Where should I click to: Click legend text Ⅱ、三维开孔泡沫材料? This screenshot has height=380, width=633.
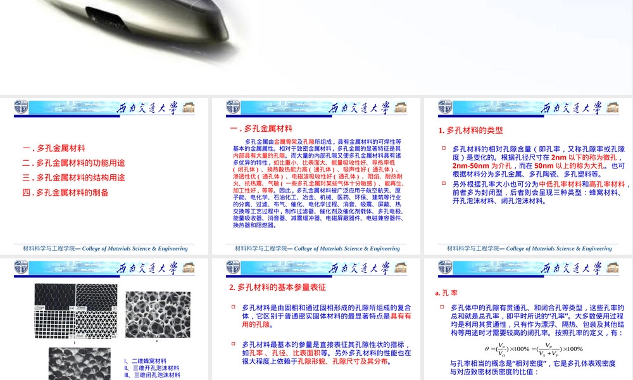pos(152,369)
